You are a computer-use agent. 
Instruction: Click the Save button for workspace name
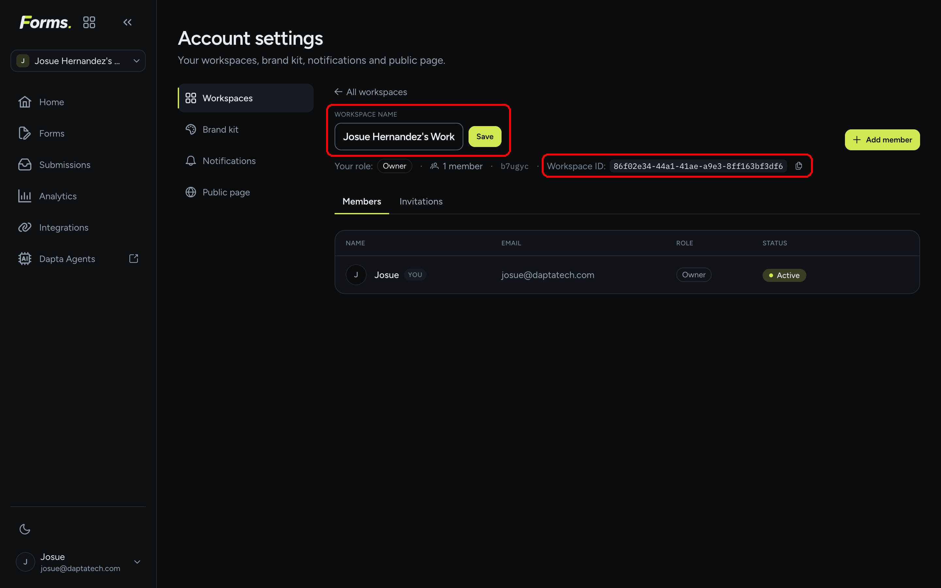485,137
